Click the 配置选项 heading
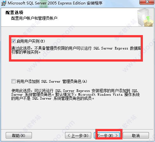Image resolution: width=155 pixels, height=142 pixels. (14, 13)
